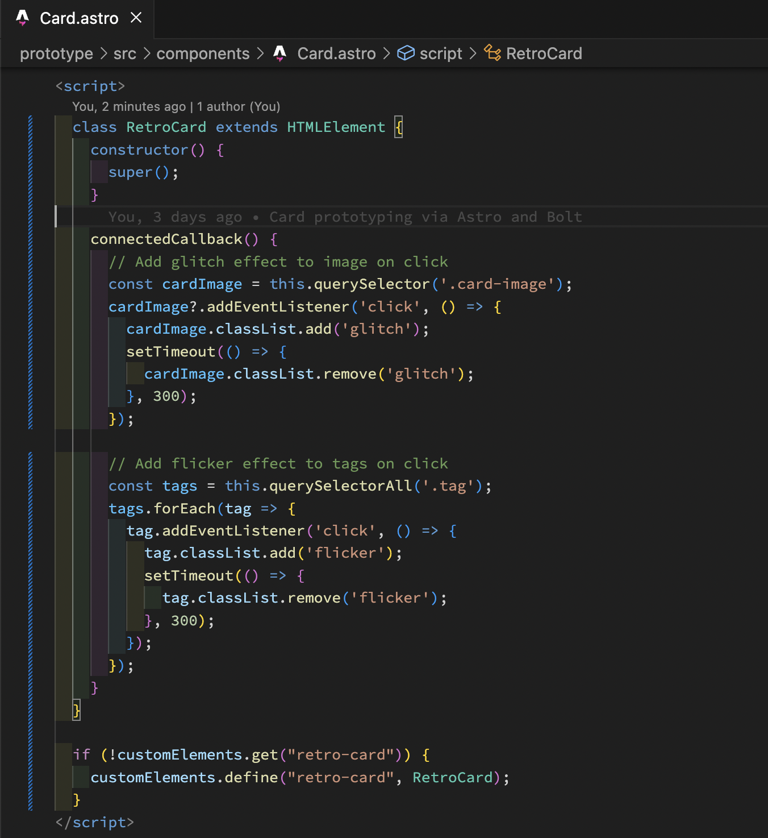
Task: Open the Card.astro breadcrumb item
Action: pos(336,53)
